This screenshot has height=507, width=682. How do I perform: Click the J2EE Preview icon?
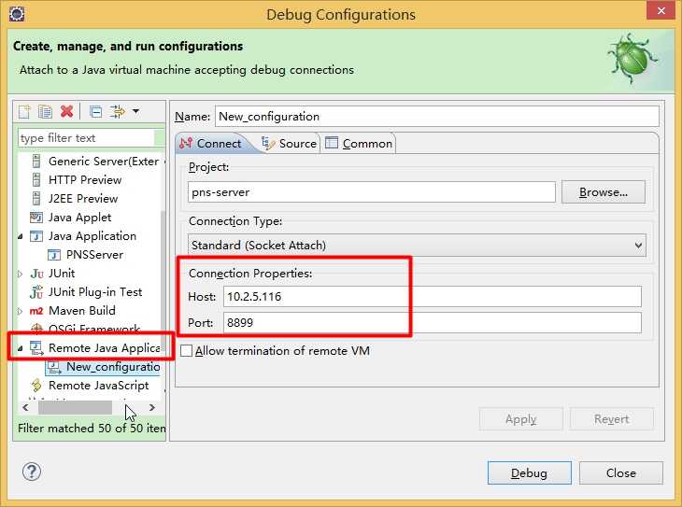[x=36, y=198]
